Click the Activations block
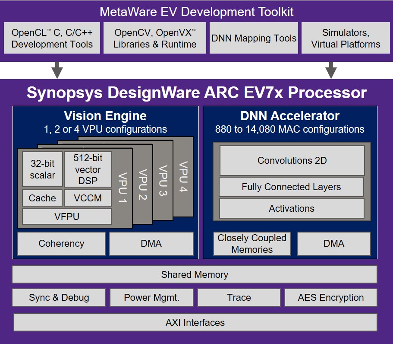393x344 pixels. click(x=292, y=208)
